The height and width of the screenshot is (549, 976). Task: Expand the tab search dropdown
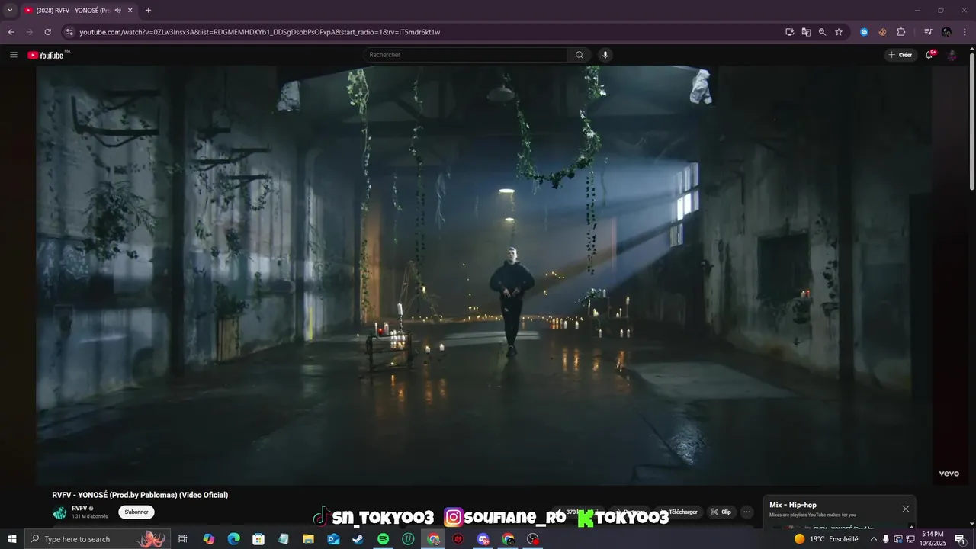(10, 11)
